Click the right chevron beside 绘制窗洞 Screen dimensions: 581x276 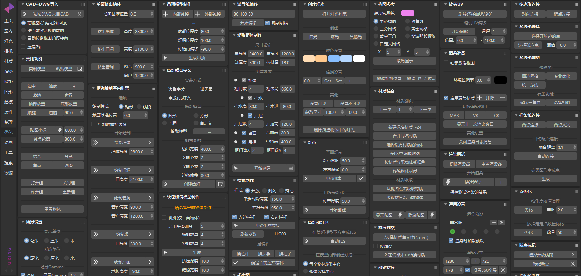tap(150, 198)
